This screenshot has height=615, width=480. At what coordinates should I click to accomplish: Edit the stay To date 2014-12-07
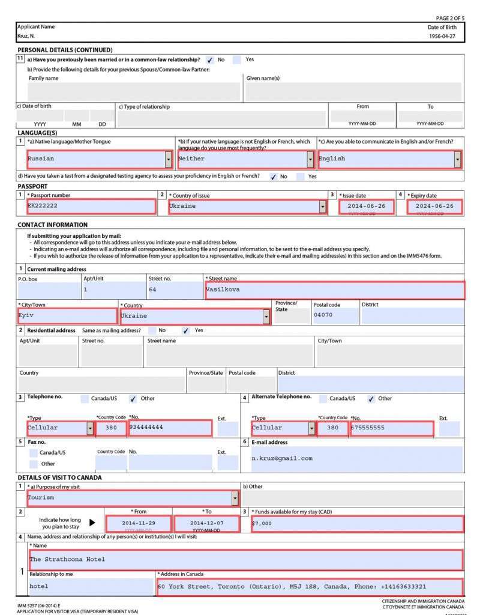click(x=206, y=524)
